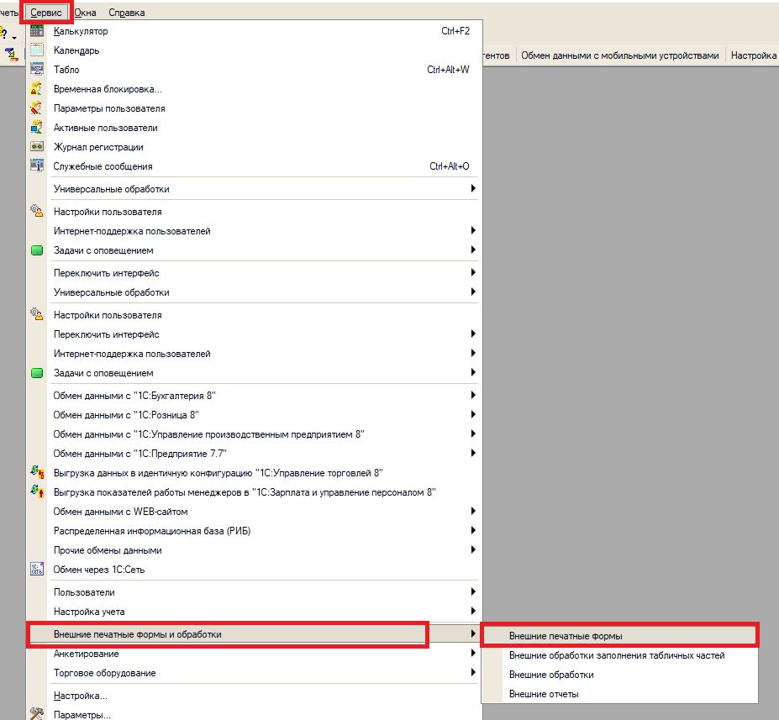Image resolution: width=779 pixels, height=720 pixels.
Task: Click the Ctrl+F2 shortcut of Калькулятор
Action: pos(455,31)
